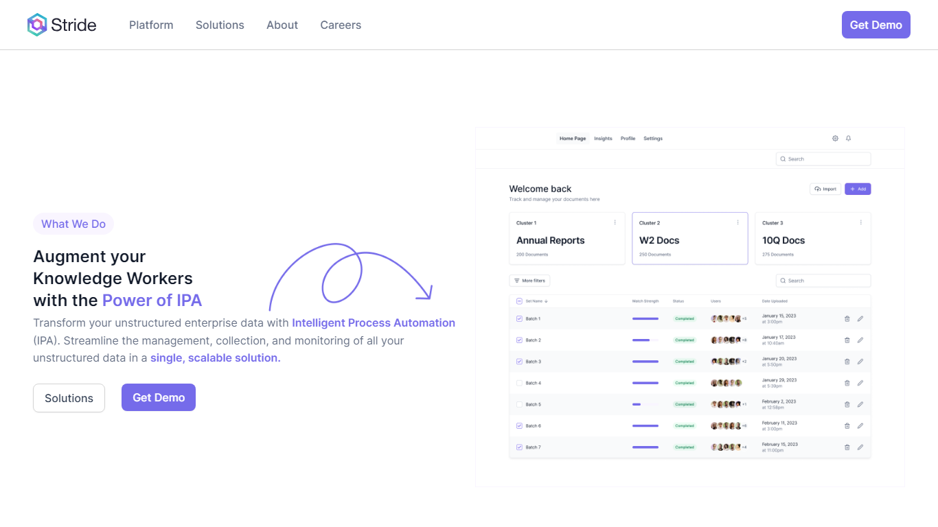Click the notification bell icon
Screen dimensions: 938x527
pyautogui.click(x=848, y=139)
